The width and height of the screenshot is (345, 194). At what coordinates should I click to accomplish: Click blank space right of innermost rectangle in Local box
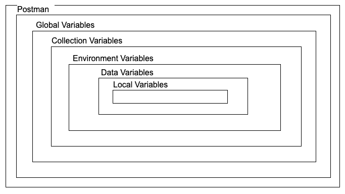(x=237, y=97)
